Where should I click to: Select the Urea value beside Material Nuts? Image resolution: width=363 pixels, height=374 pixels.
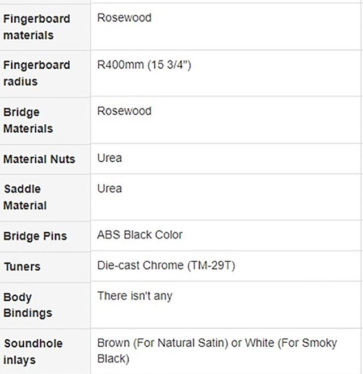pyautogui.click(x=109, y=158)
